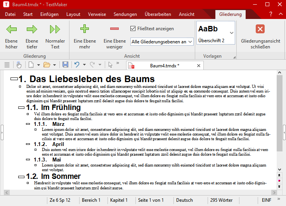Expand the 'Überschrift 2' style gallery
The width and height of the screenshot is (286, 206).
232,34
